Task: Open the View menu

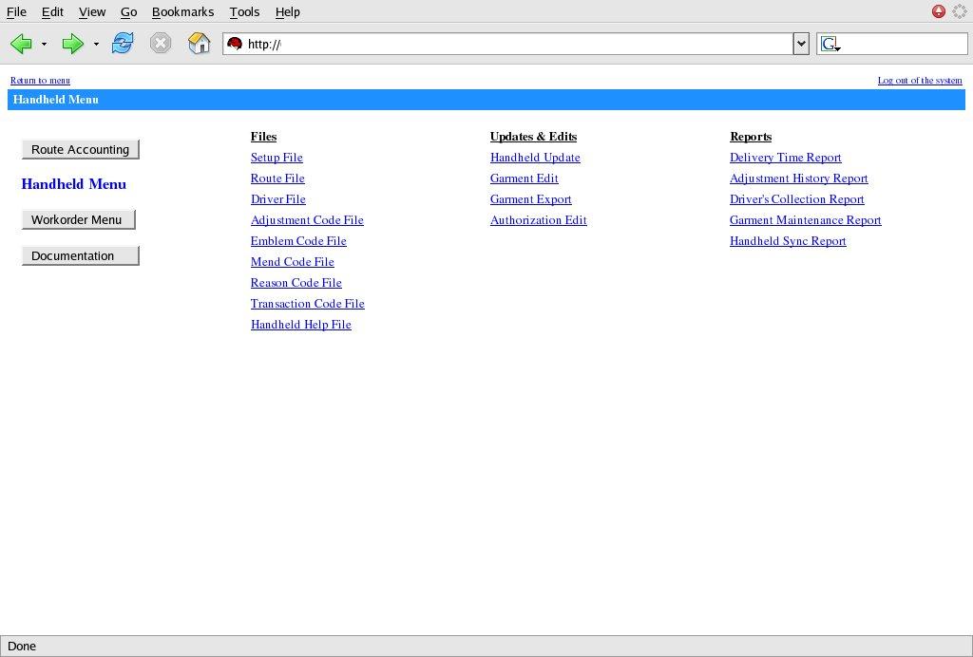Action: tap(92, 11)
